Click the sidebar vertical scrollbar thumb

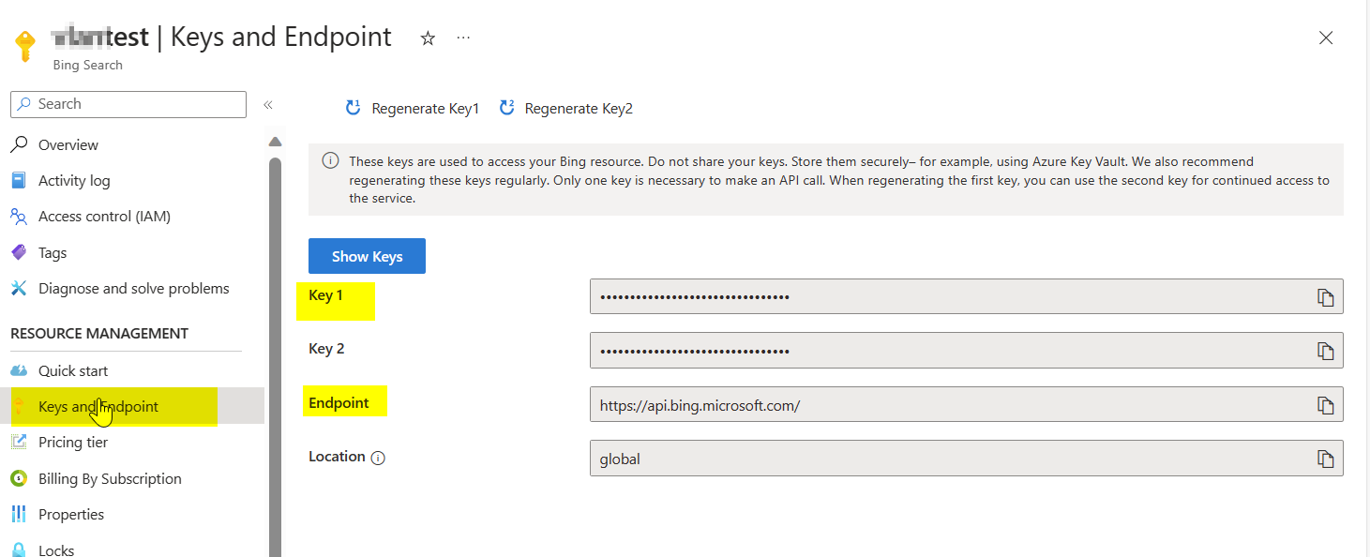275,356
